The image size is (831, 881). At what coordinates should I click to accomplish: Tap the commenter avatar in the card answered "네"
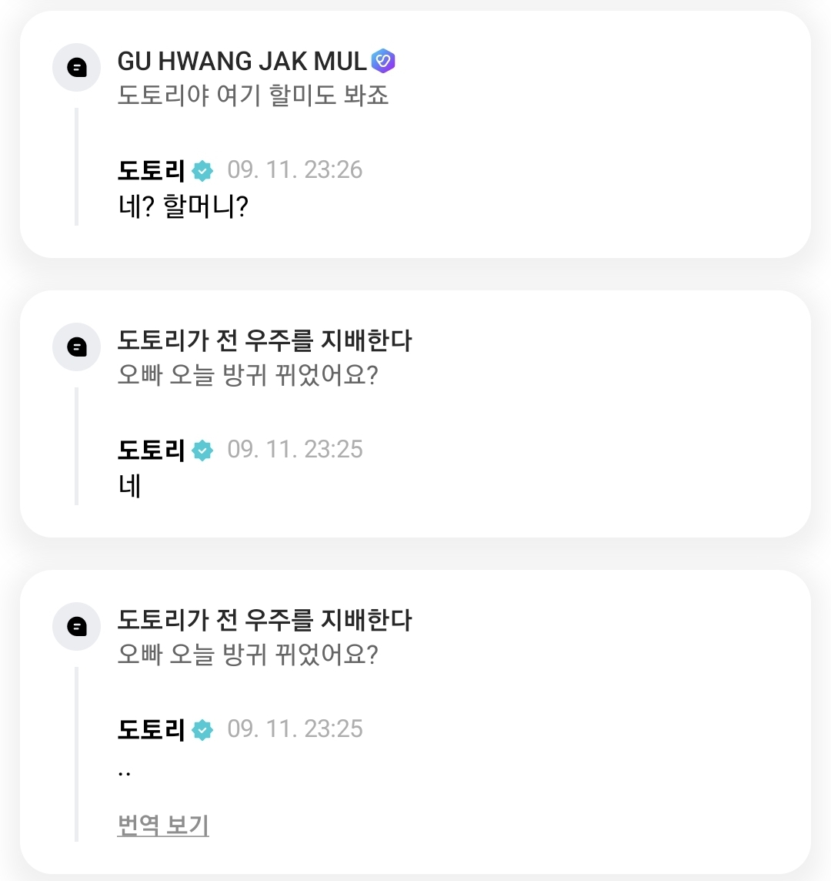(77, 347)
